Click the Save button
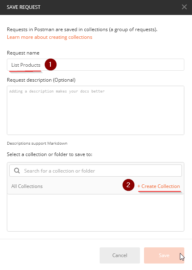This screenshot has width=192, height=270. click(x=164, y=255)
